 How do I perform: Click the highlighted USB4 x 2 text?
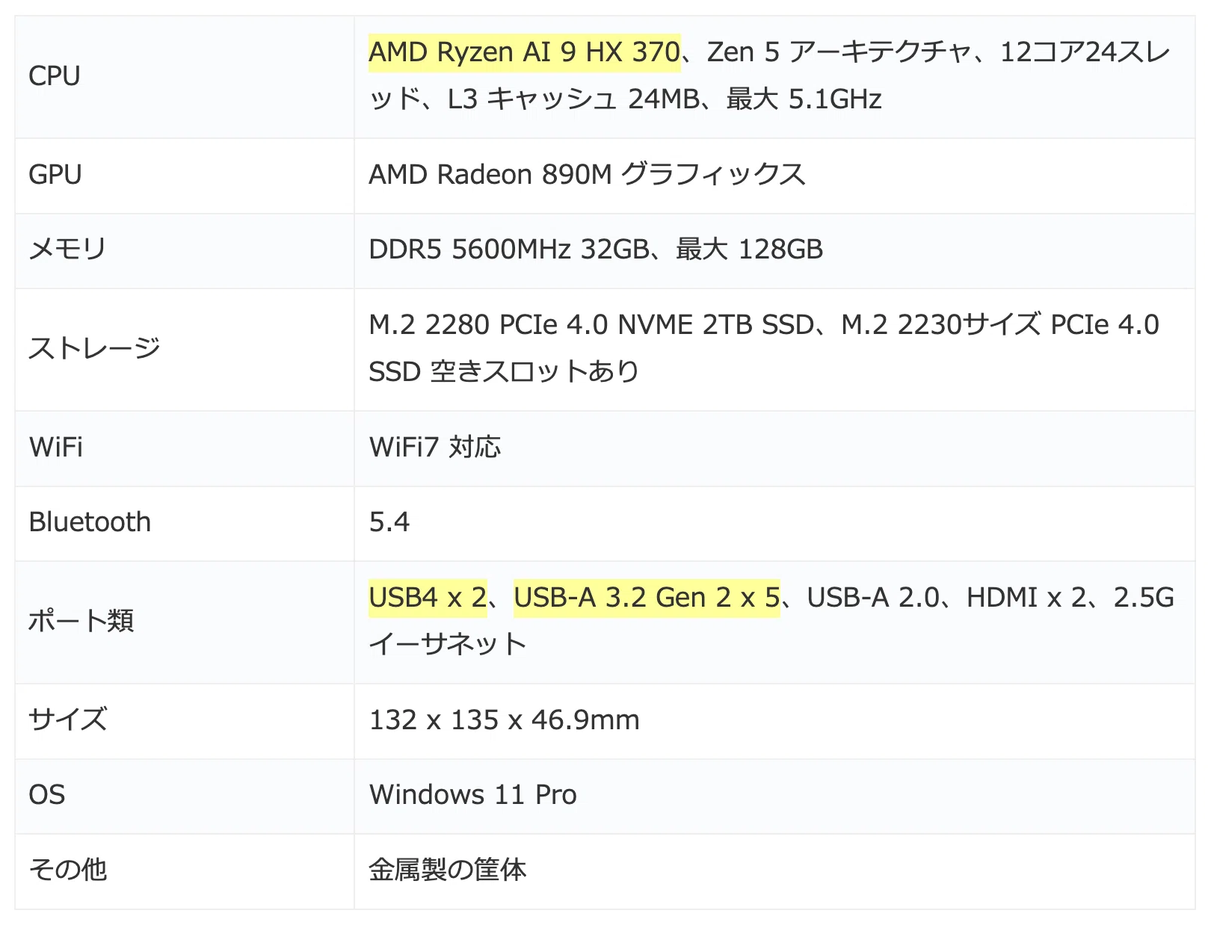428,598
